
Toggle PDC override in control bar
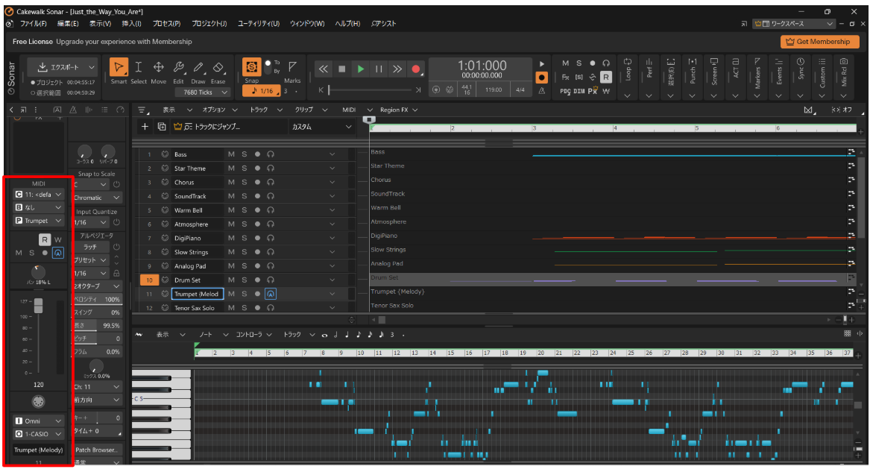coord(565,91)
